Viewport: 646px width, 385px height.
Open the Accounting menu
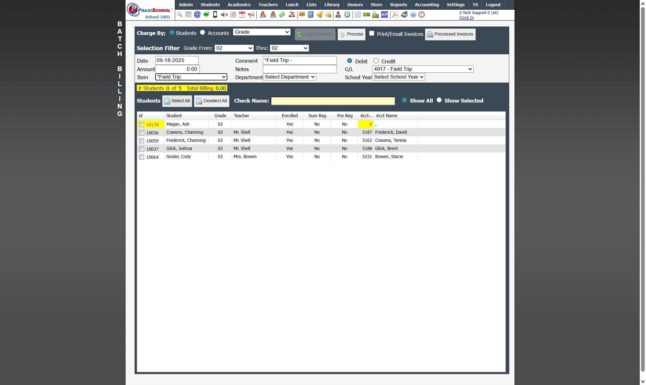click(x=427, y=5)
